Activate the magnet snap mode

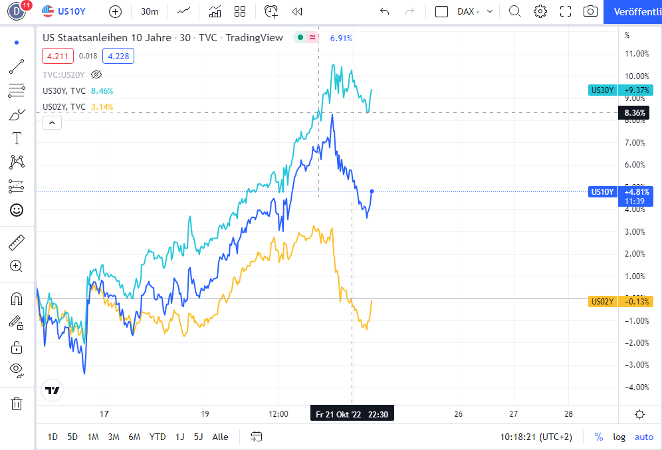pos(17,299)
